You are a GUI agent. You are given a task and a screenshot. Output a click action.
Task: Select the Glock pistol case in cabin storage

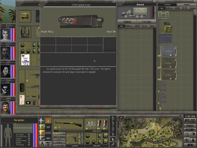click(x=166, y=39)
